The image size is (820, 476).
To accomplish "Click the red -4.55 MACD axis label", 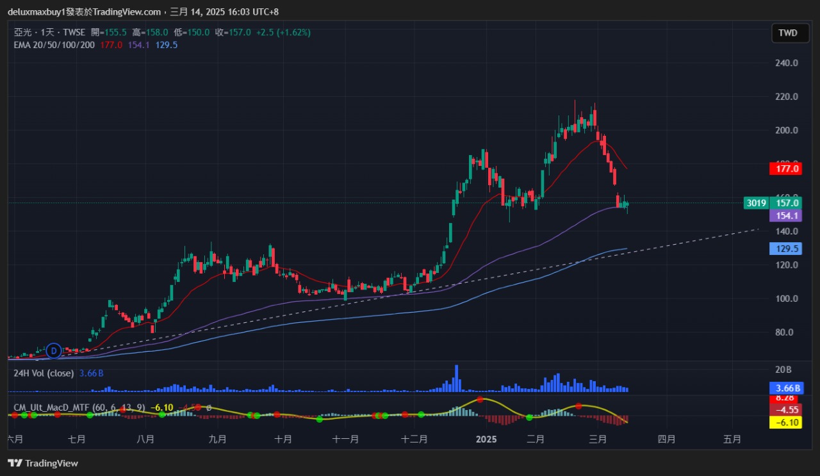I will 787,410.
